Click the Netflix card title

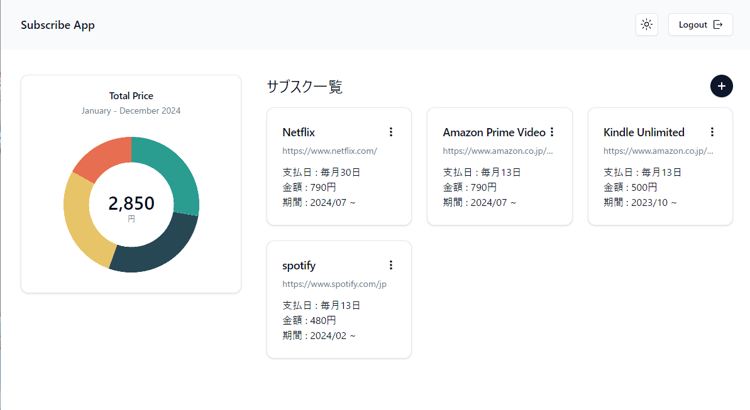click(299, 132)
